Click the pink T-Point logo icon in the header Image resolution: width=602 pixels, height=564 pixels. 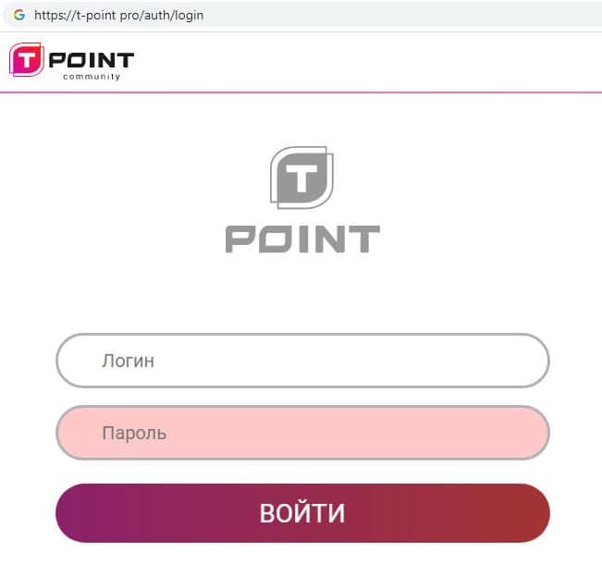point(26,61)
